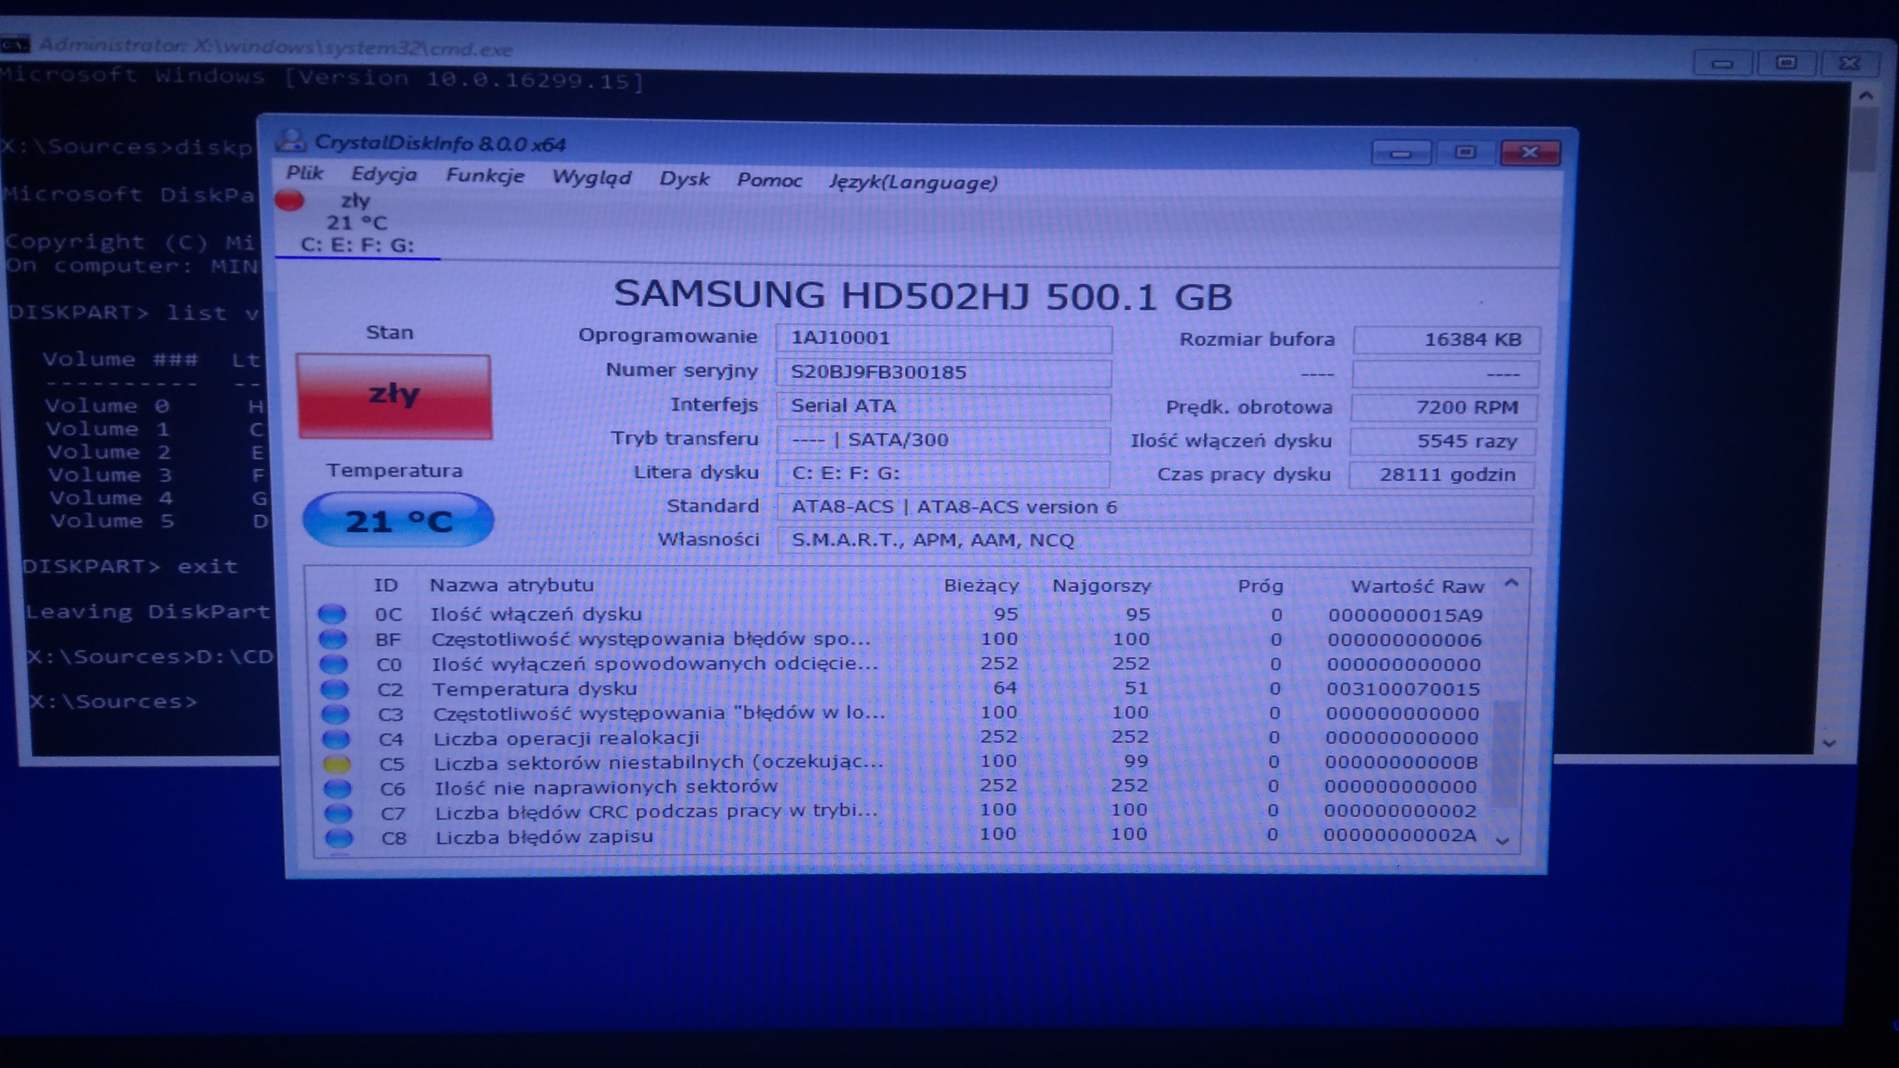The width and height of the screenshot is (1899, 1068).
Task: Click the 'Wartość Raw' column header
Action: (1417, 586)
